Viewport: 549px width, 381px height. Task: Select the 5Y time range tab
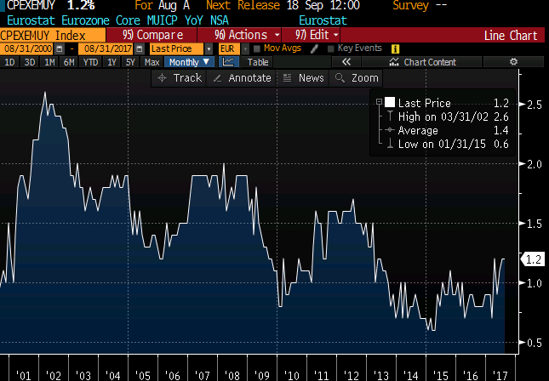[x=129, y=62]
